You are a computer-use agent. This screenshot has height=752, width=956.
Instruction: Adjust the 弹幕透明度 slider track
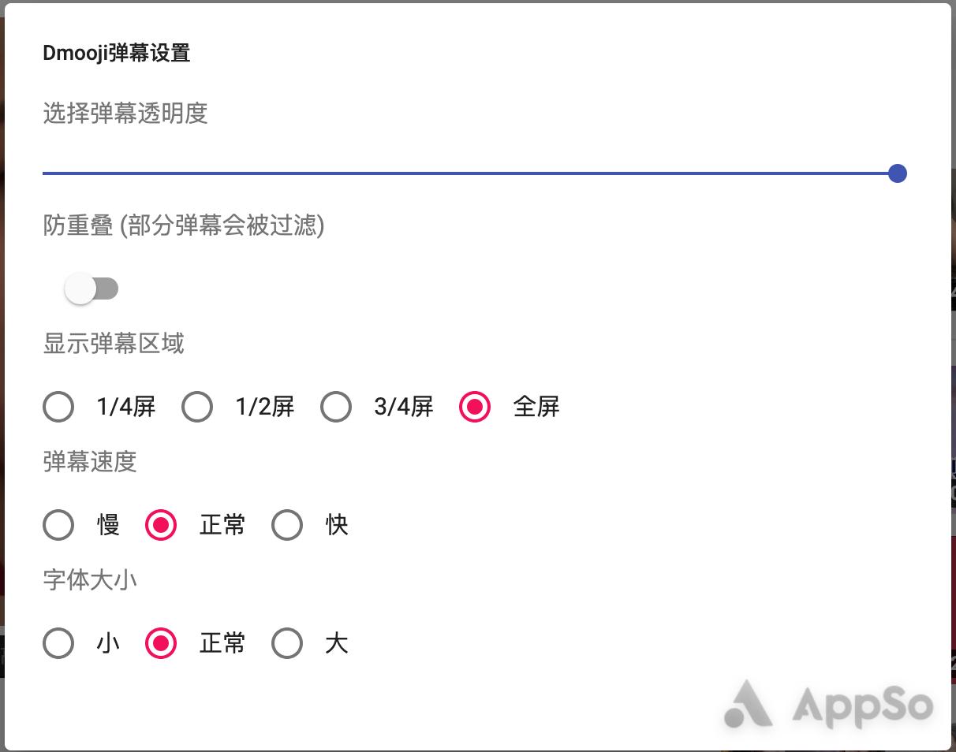(x=473, y=173)
